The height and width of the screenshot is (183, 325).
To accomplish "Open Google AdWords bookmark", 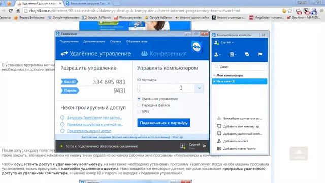I will (96, 18).
